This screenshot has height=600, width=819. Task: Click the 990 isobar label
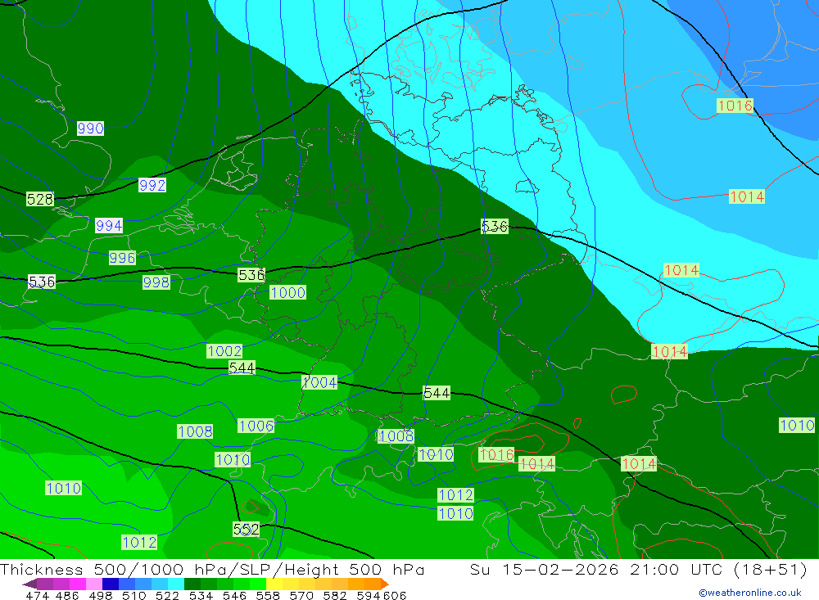point(90,128)
